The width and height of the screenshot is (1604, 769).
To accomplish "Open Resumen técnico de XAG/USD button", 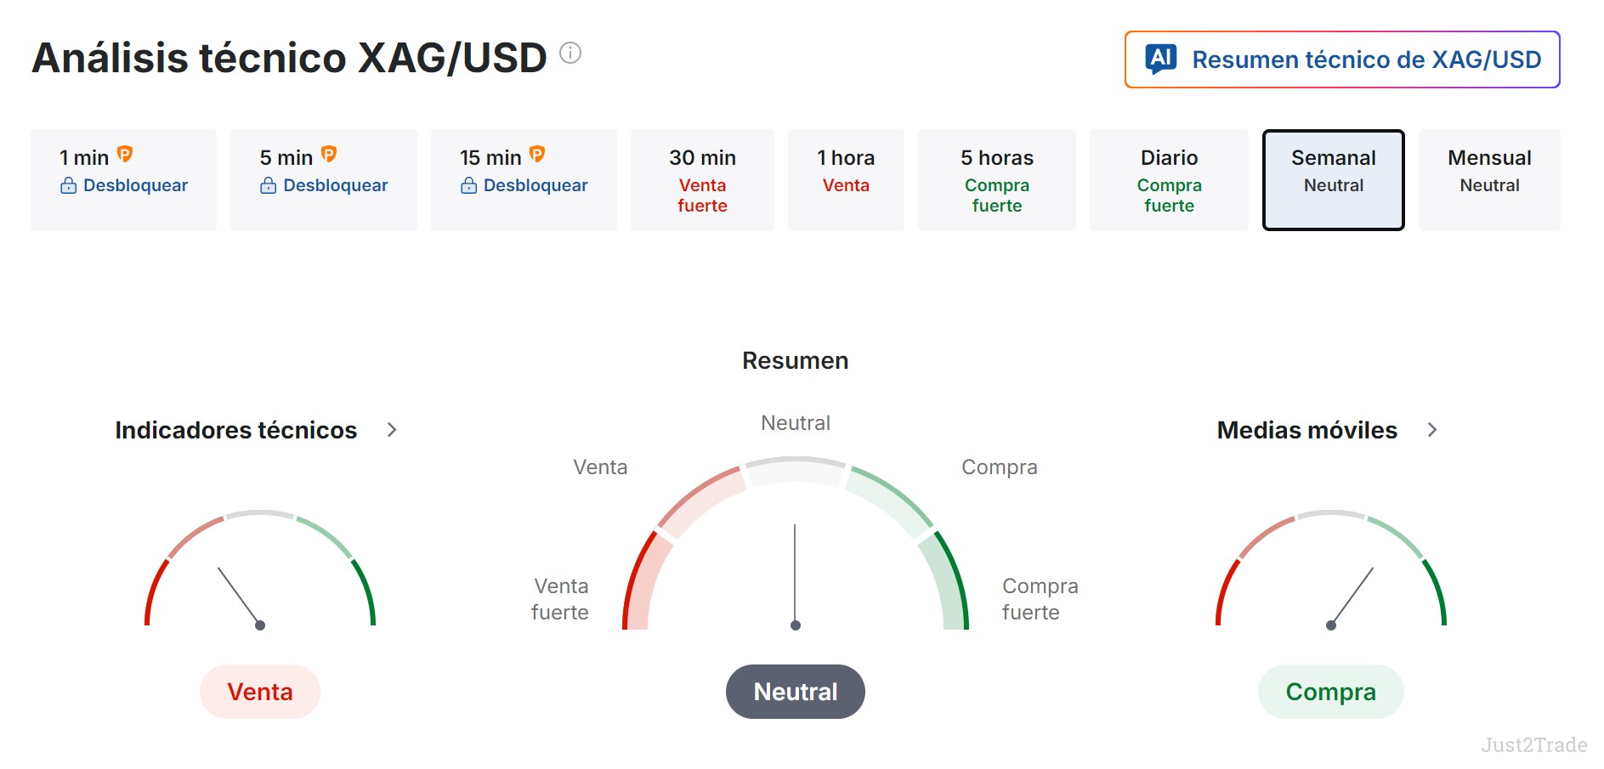I will 1342,59.
